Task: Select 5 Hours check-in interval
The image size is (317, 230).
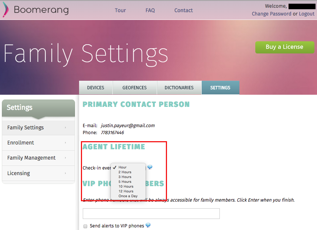Action: tap(125, 182)
